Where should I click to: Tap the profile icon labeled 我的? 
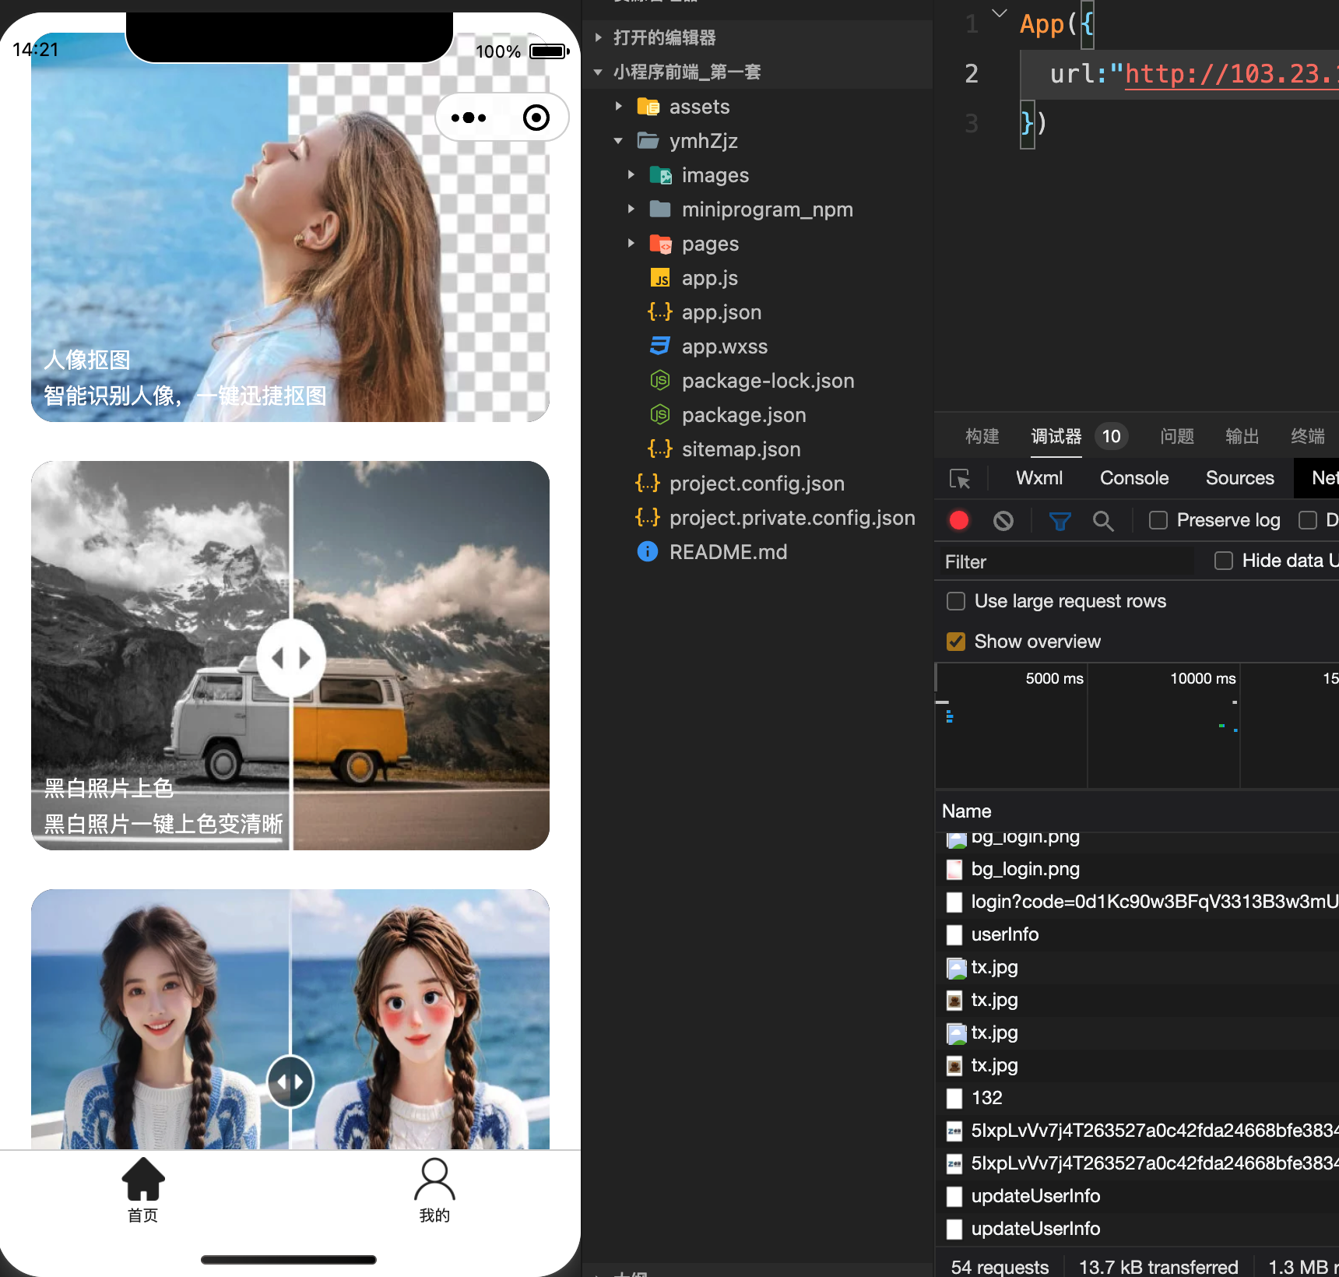click(434, 1179)
